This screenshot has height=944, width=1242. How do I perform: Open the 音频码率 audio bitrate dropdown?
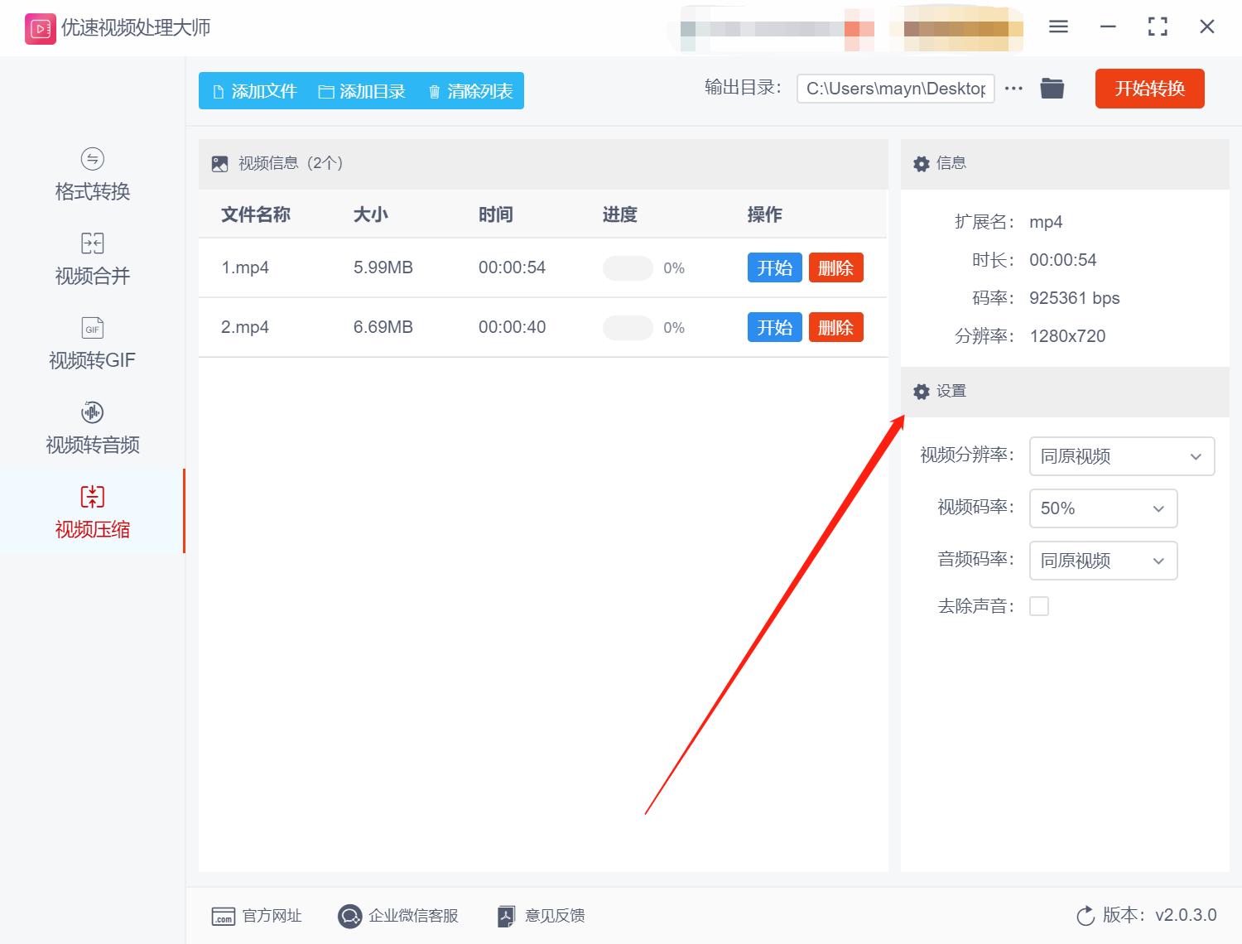[1102, 561]
